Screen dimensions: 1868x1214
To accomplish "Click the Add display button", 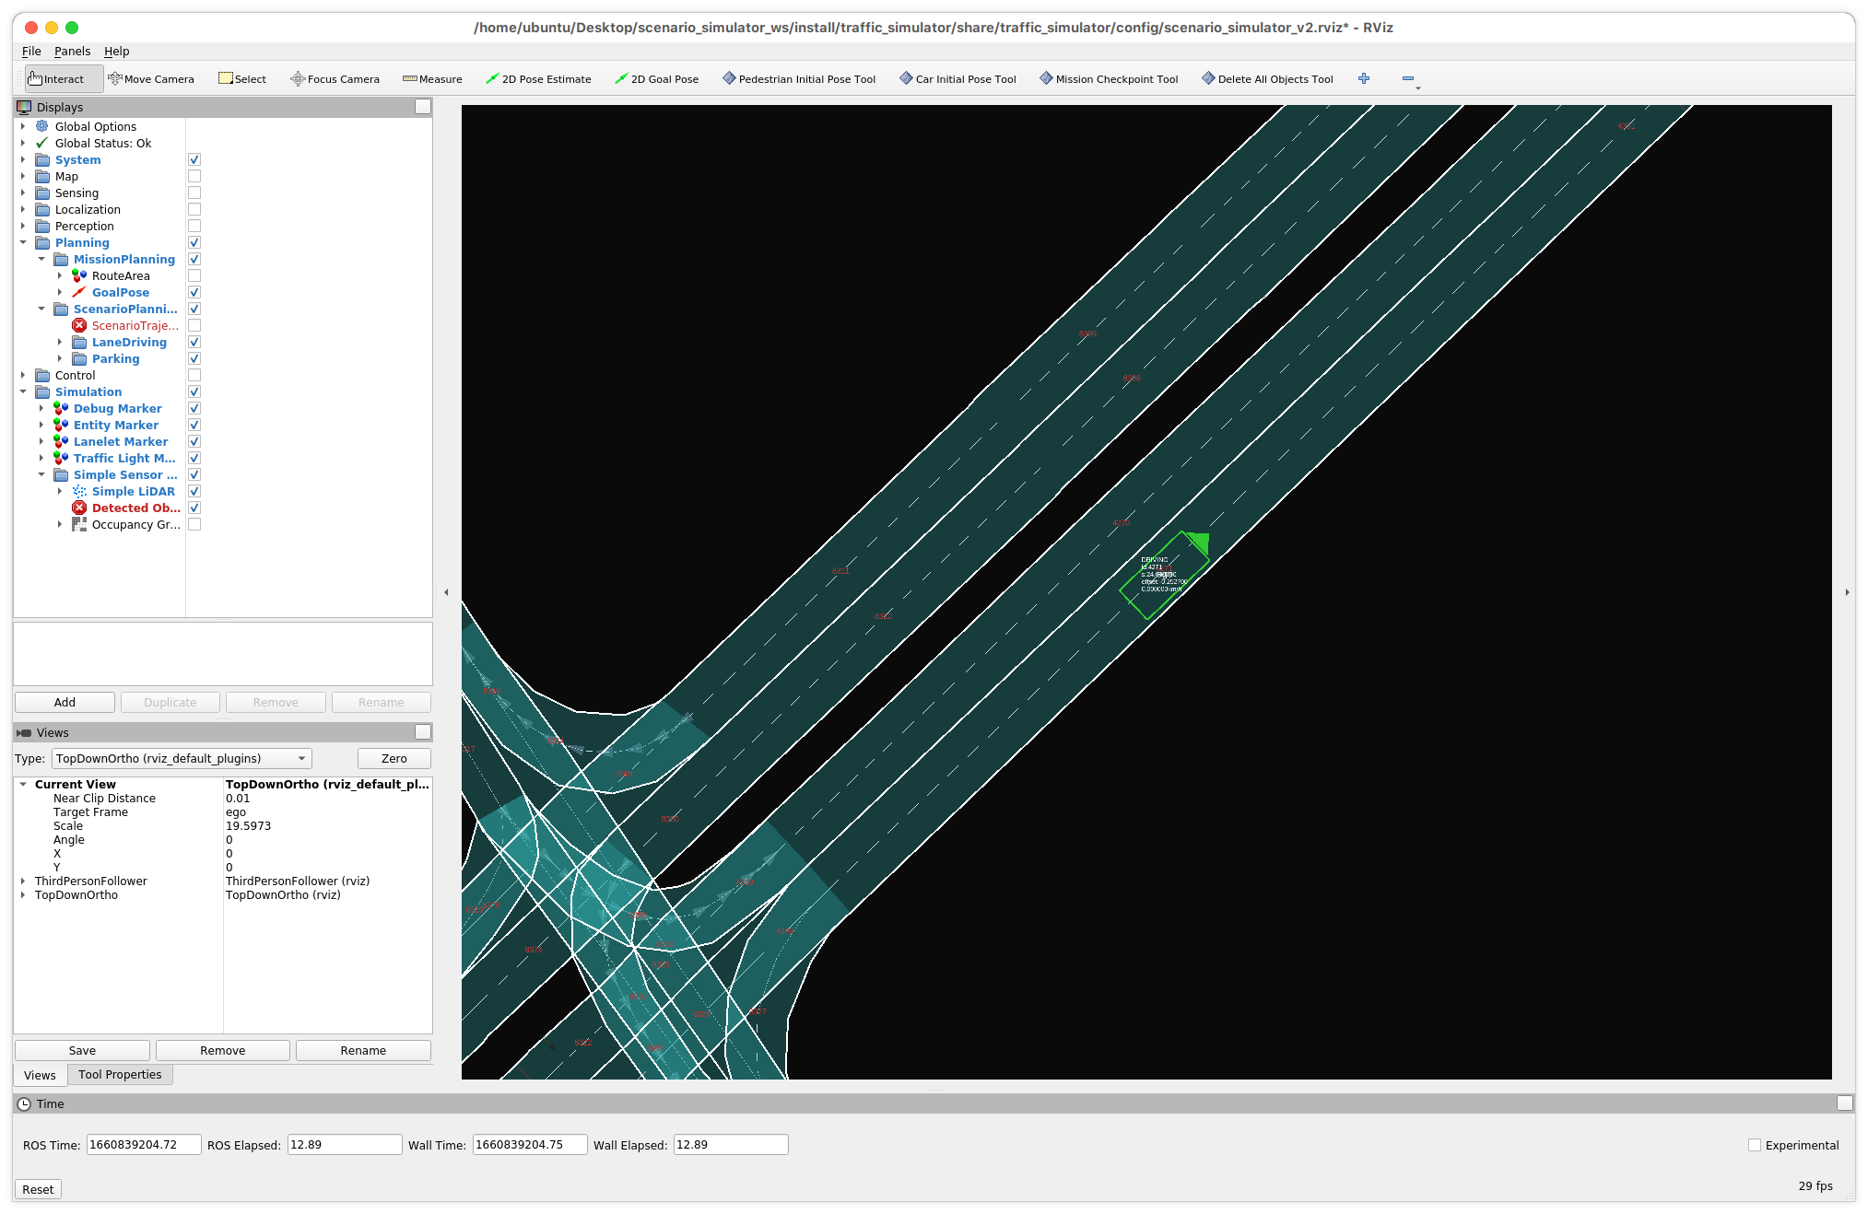I will (64, 701).
